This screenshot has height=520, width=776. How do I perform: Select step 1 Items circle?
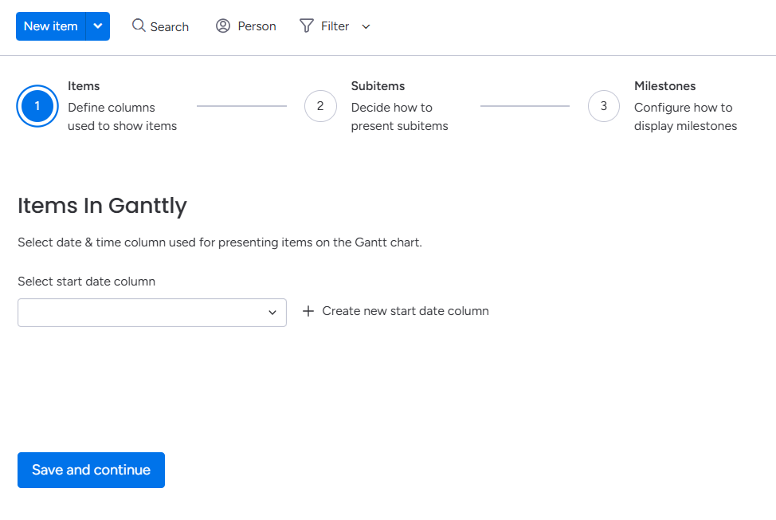(x=37, y=106)
